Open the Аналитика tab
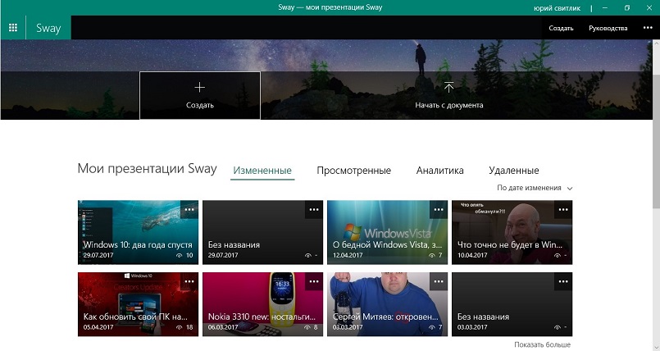The height and width of the screenshot is (351, 660). click(439, 171)
